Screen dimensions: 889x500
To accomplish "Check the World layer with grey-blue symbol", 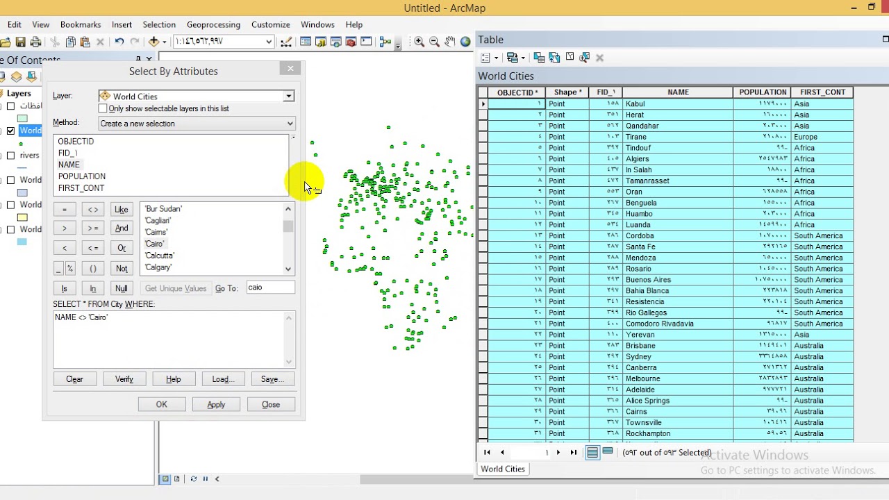I will coord(10,181).
